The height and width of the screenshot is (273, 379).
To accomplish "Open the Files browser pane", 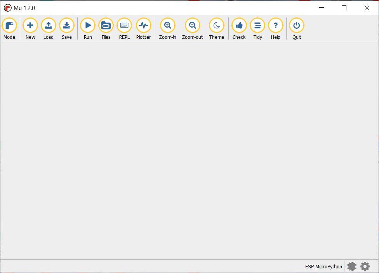I will [x=106, y=28].
